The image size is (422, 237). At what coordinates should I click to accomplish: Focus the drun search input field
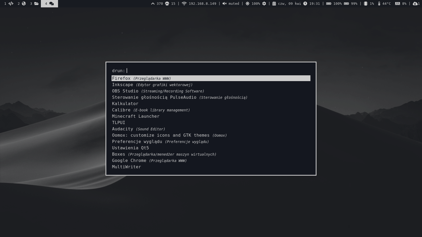pos(211,71)
